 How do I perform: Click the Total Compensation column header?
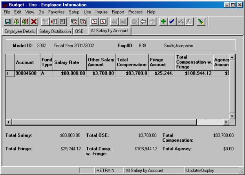[x=132, y=62]
